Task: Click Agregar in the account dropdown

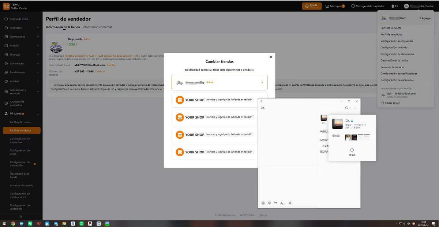Action: point(425,18)
